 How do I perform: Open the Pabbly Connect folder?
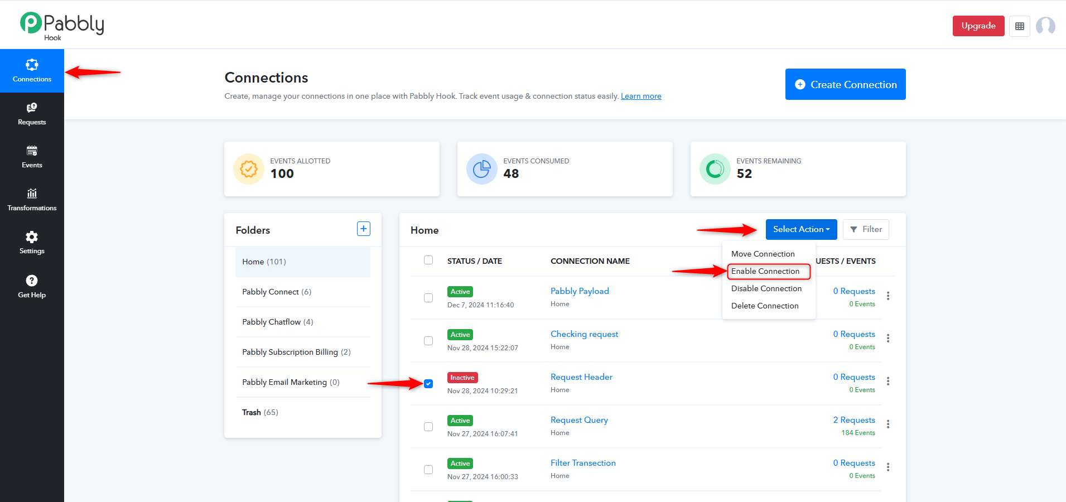click(303, 292)
